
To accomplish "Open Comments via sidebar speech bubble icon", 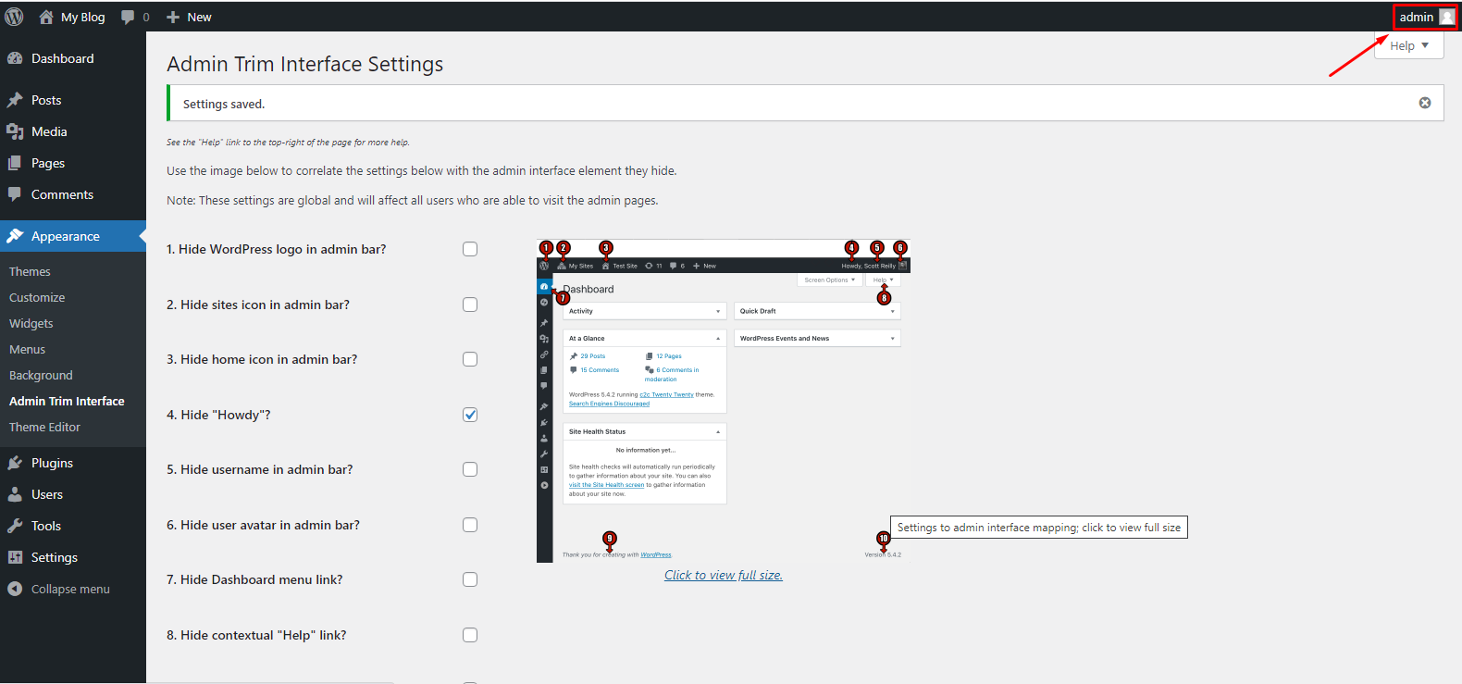I will (15, 194).
